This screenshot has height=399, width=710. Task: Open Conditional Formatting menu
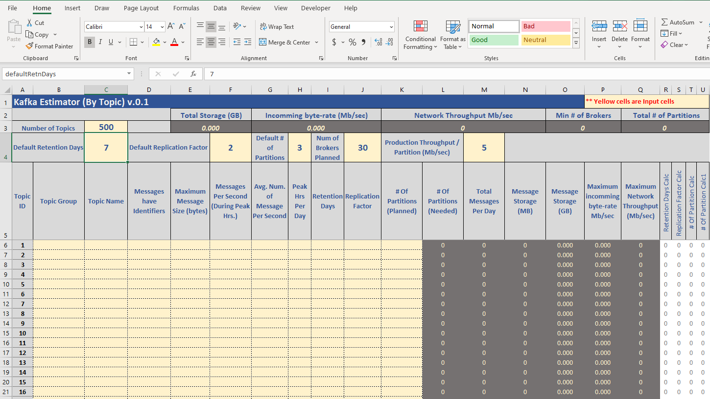420,35
